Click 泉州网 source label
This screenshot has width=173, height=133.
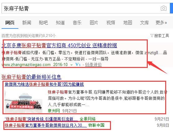(x=54, y=111)
